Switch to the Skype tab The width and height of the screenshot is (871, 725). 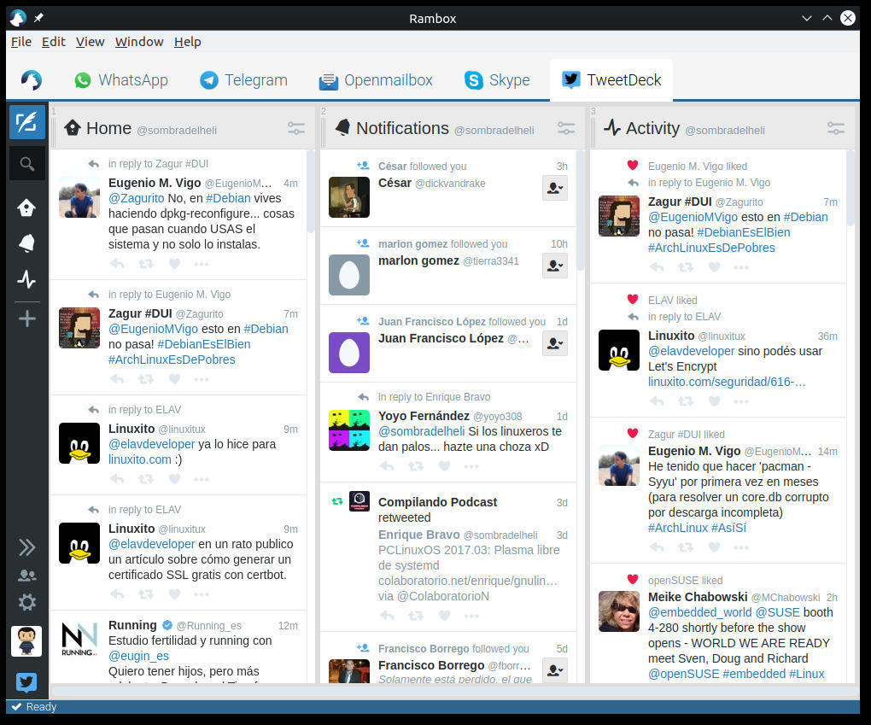497,80
